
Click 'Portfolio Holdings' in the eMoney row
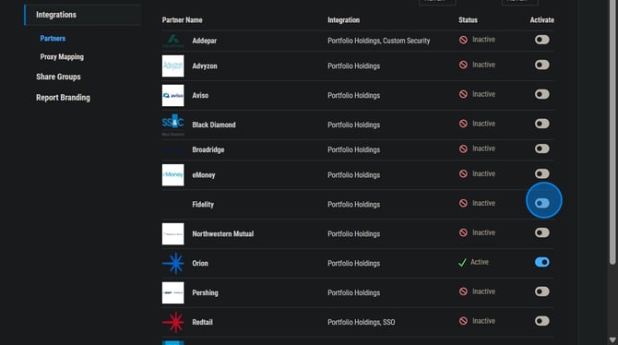tap(353, 175)
